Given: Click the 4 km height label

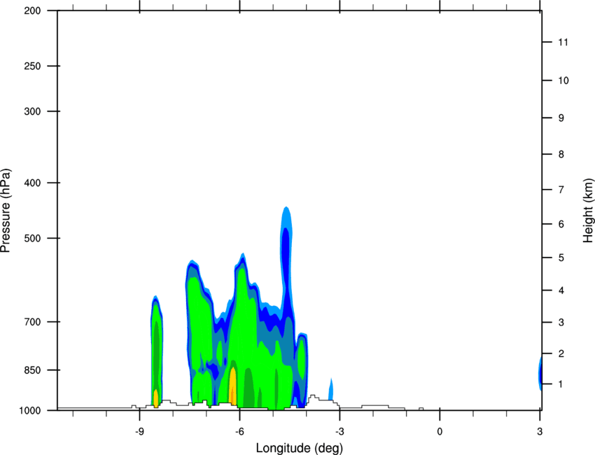Looking at the screenshot, I should (561, 290).
